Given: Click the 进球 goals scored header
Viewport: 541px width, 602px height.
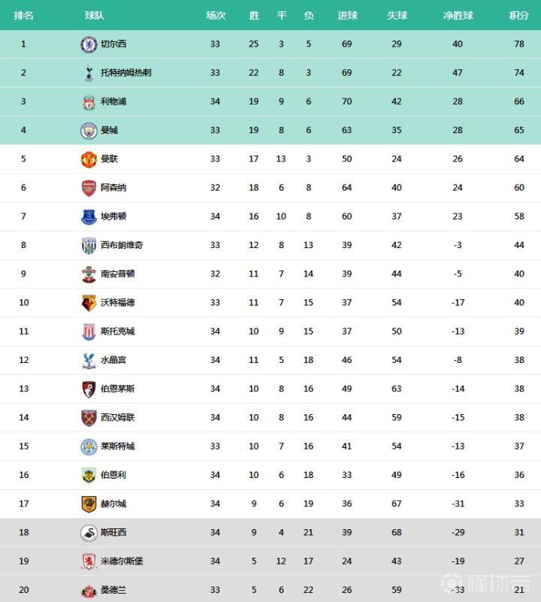Looking at the screenshot, I should tap(347, 15).
